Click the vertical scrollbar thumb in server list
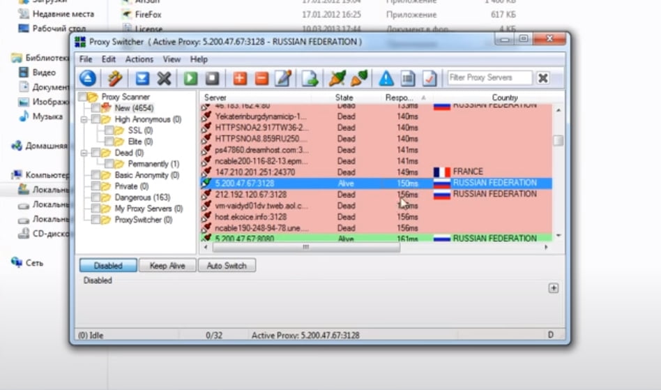Viewport: 661px width, 390px height. tap(559, 140)
